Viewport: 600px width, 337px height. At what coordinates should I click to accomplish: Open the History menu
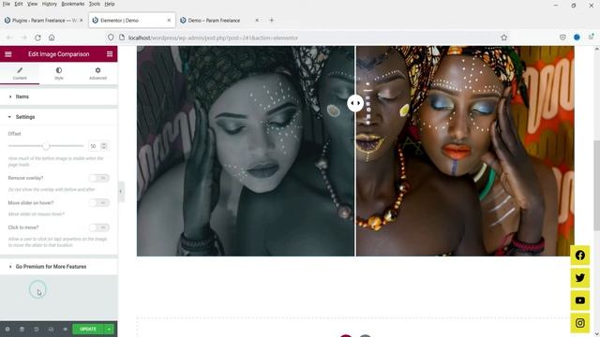tap(50, 4)
